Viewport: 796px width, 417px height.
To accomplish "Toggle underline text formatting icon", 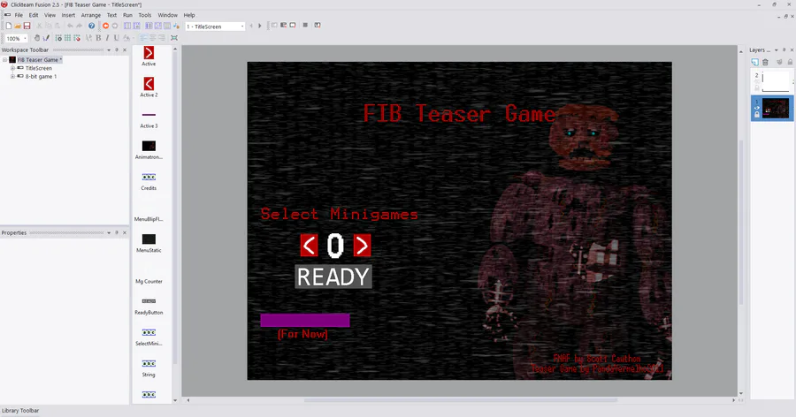I will pos(116,38).
